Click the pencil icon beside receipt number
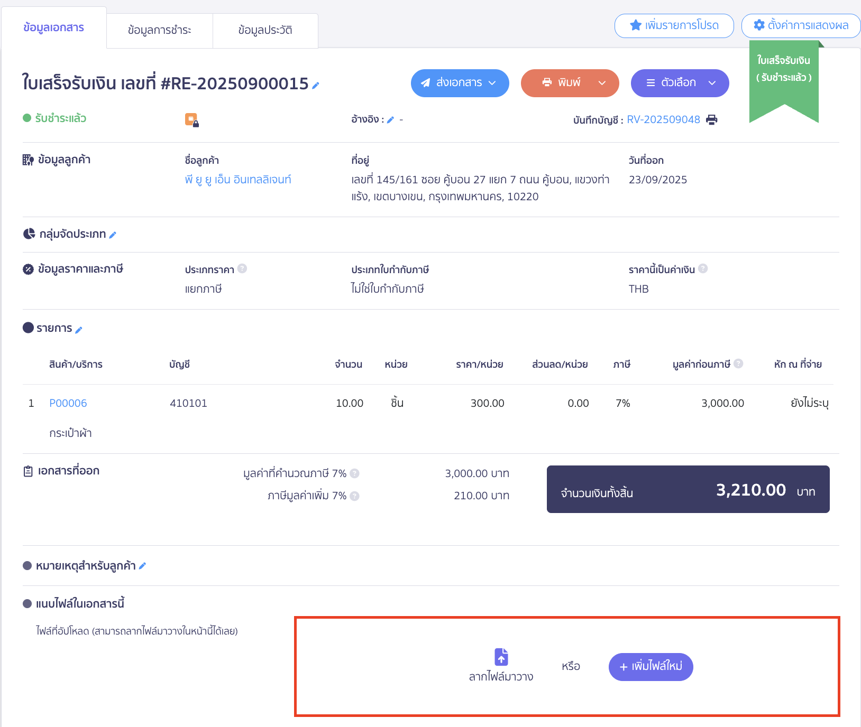The width and height of the screenshot is (861, 727). (x=316, y=86)
